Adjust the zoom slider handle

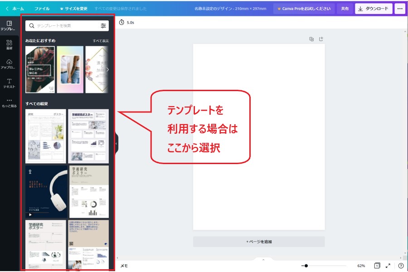pos(306,266)
